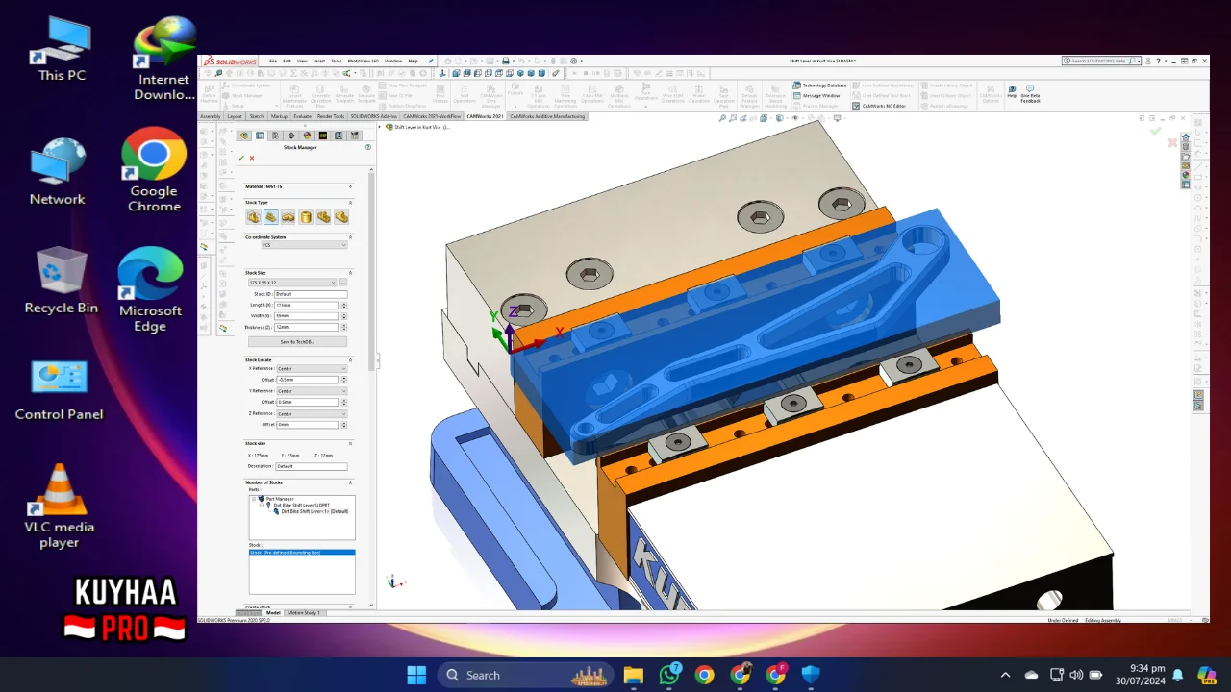Select third stock type icon
1231x692 pixels.
pos(289,217)
